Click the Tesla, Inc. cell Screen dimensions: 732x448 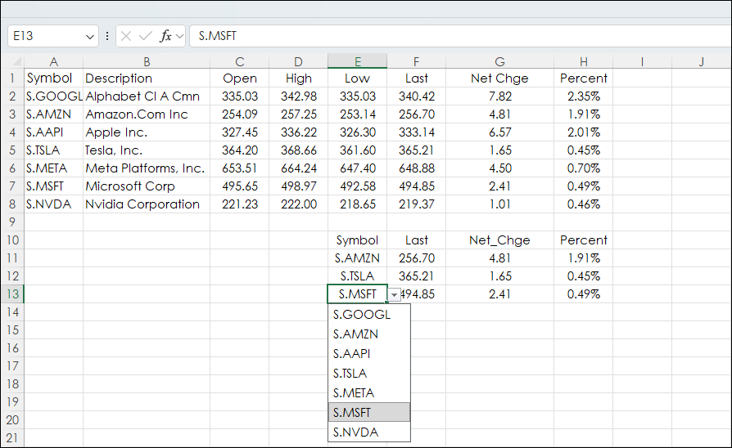click(x=147, y=150)
